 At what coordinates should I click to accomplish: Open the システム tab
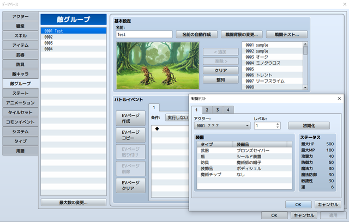pyautogui.click(x=20, y=132)
